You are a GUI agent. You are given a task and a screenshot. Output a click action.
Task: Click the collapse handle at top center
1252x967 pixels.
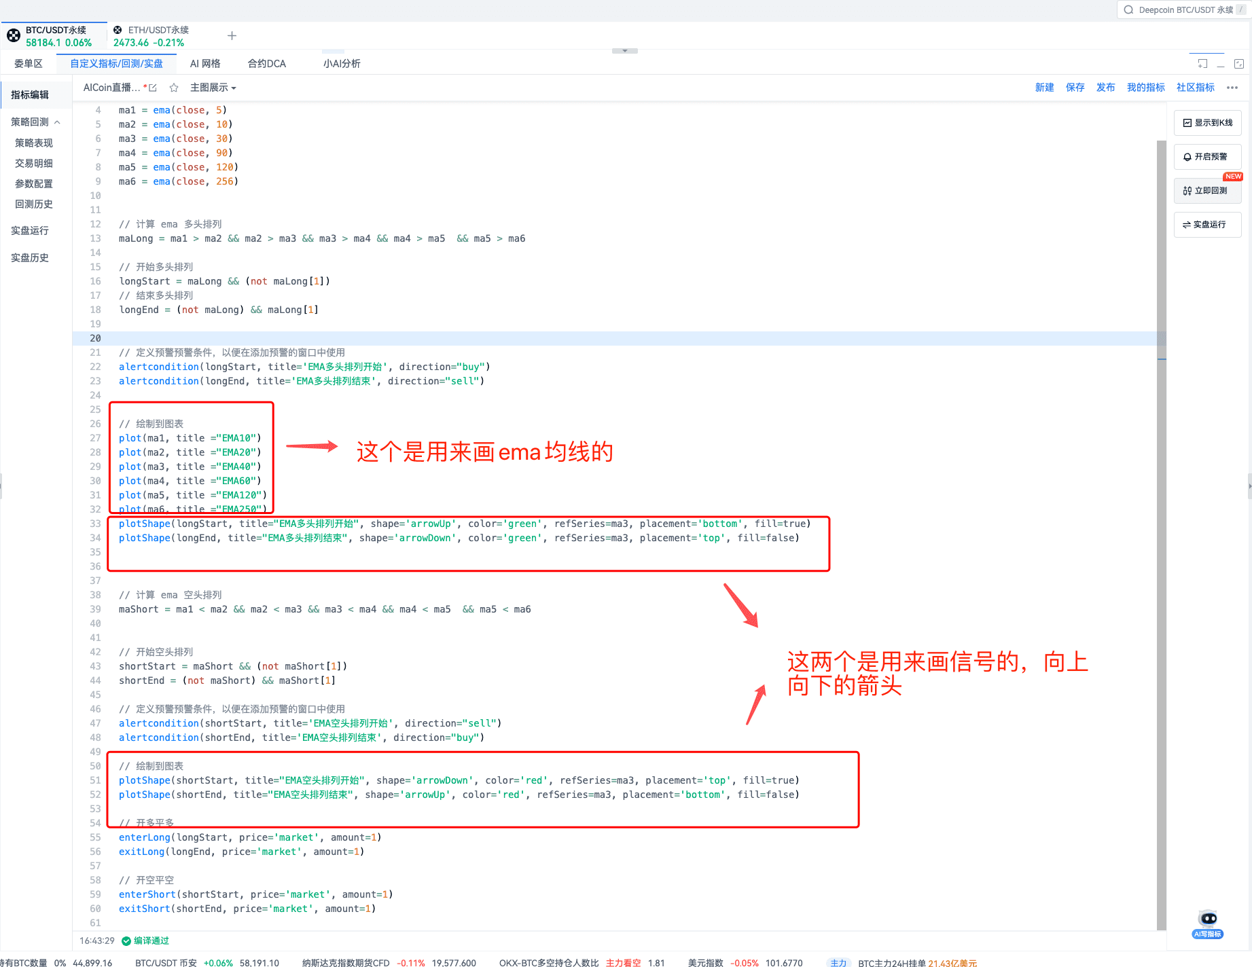pos(624,51)
